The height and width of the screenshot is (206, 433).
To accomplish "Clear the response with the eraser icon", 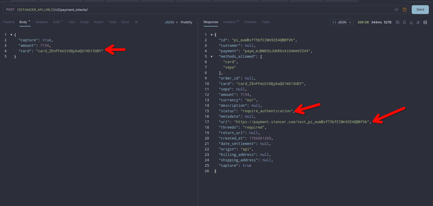I will (x=418, y=22).
